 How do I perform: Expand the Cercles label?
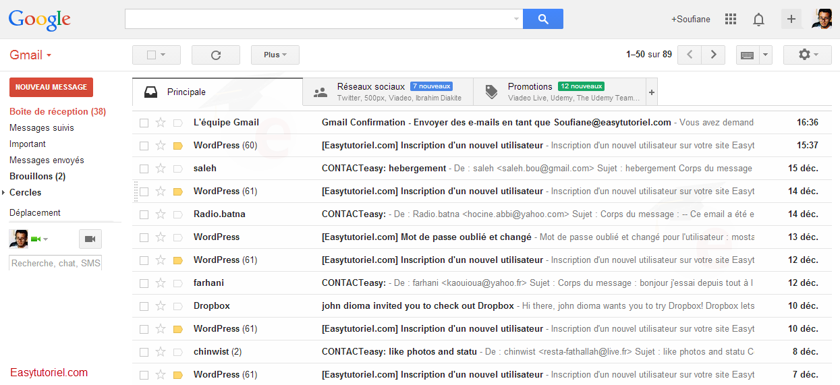pos(3,193)
